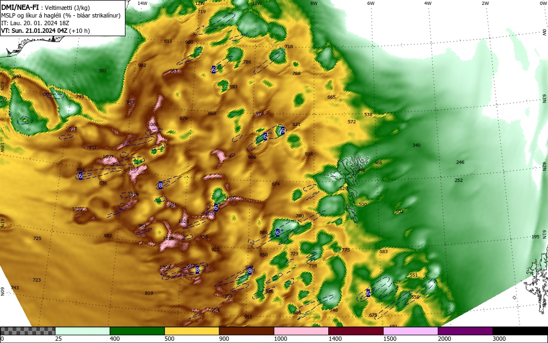The image size is (548, 343).
Task: Click the checkered 0–25 legend swatch
Action: [x=27, y=331]
